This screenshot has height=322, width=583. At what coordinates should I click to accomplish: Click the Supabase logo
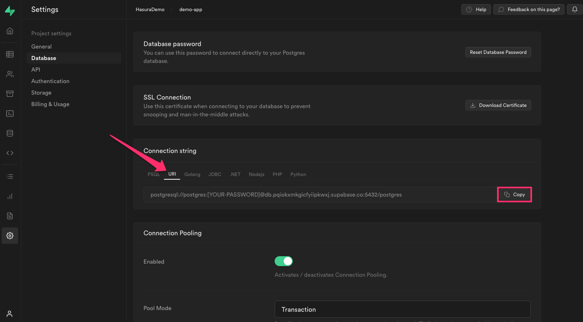point(9,11)
